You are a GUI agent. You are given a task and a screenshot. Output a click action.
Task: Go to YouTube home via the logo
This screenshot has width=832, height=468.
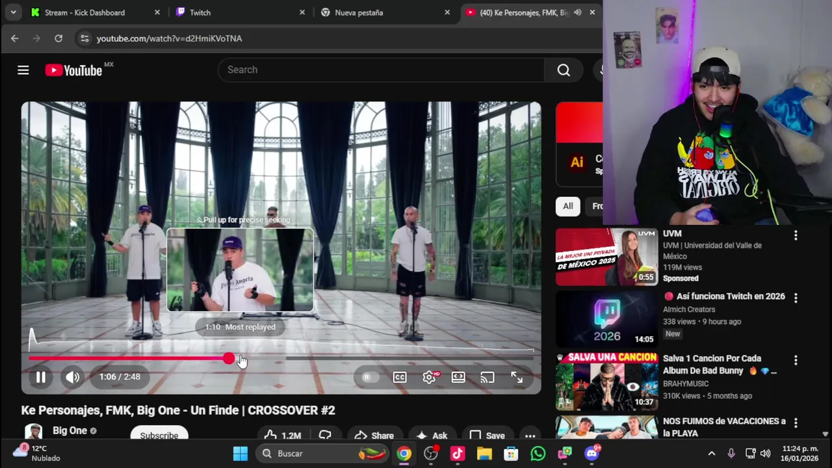(73, 70)
